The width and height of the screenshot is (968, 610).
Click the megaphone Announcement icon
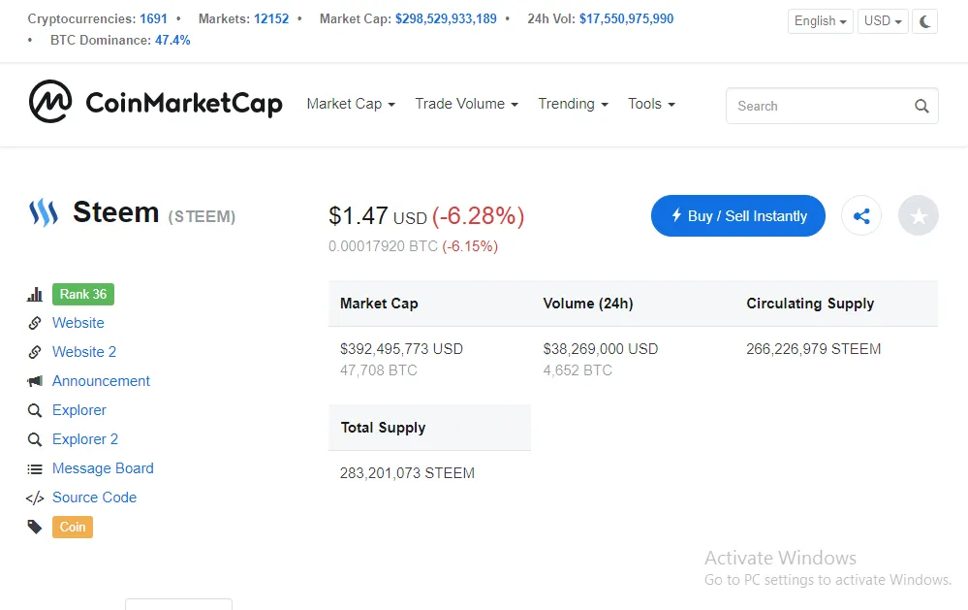pyautogui.click(x=35, y=381)
